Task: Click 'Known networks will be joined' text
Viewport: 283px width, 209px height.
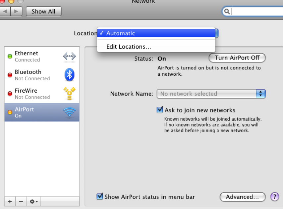Action: pyautogui.click(x=213, y=125)
